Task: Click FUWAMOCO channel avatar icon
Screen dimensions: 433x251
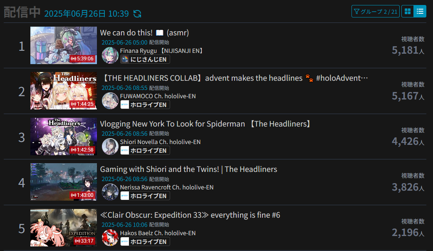Action: point(110,101)
